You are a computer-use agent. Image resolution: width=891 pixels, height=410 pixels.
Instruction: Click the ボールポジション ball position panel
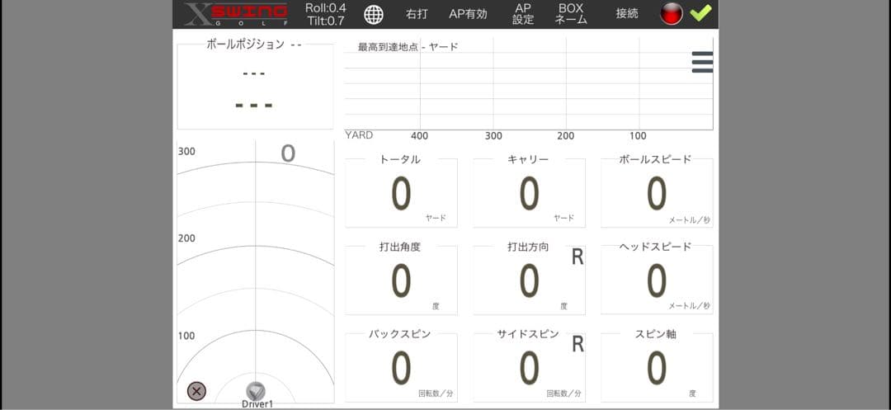coord(255,84)
